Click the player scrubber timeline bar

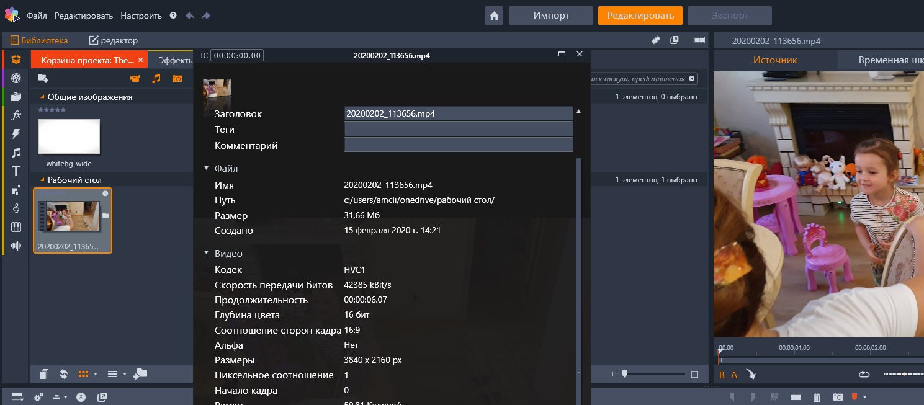click(x=820, y=360)
